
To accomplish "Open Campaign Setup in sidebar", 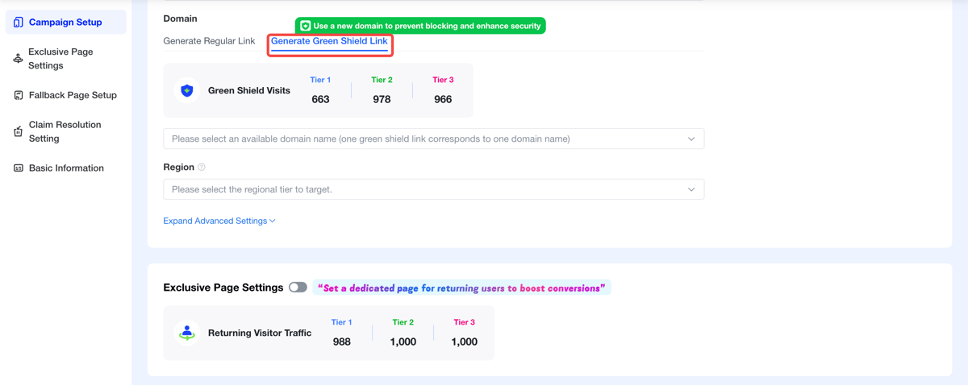I will (66, 23).
